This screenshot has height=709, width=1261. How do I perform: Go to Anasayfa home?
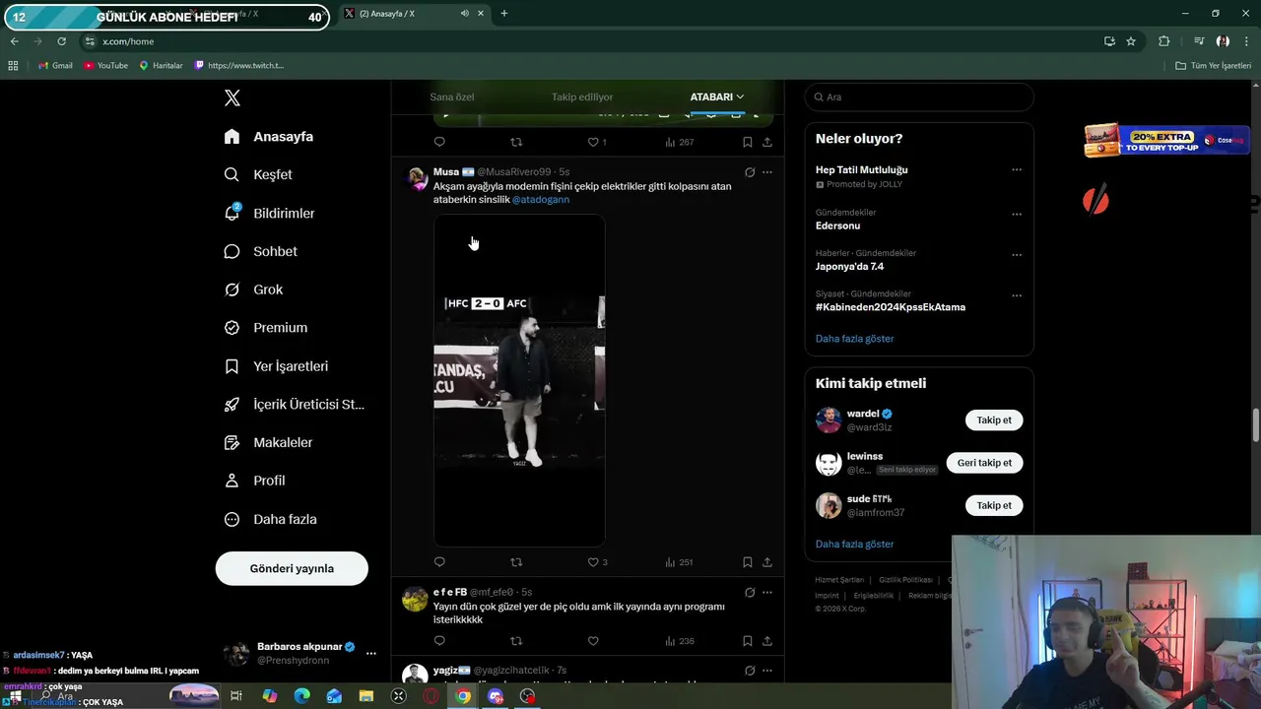[x=268, y=137]
